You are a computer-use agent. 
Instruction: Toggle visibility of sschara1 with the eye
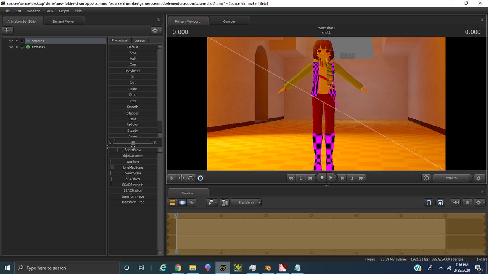[x=11, y=47]
